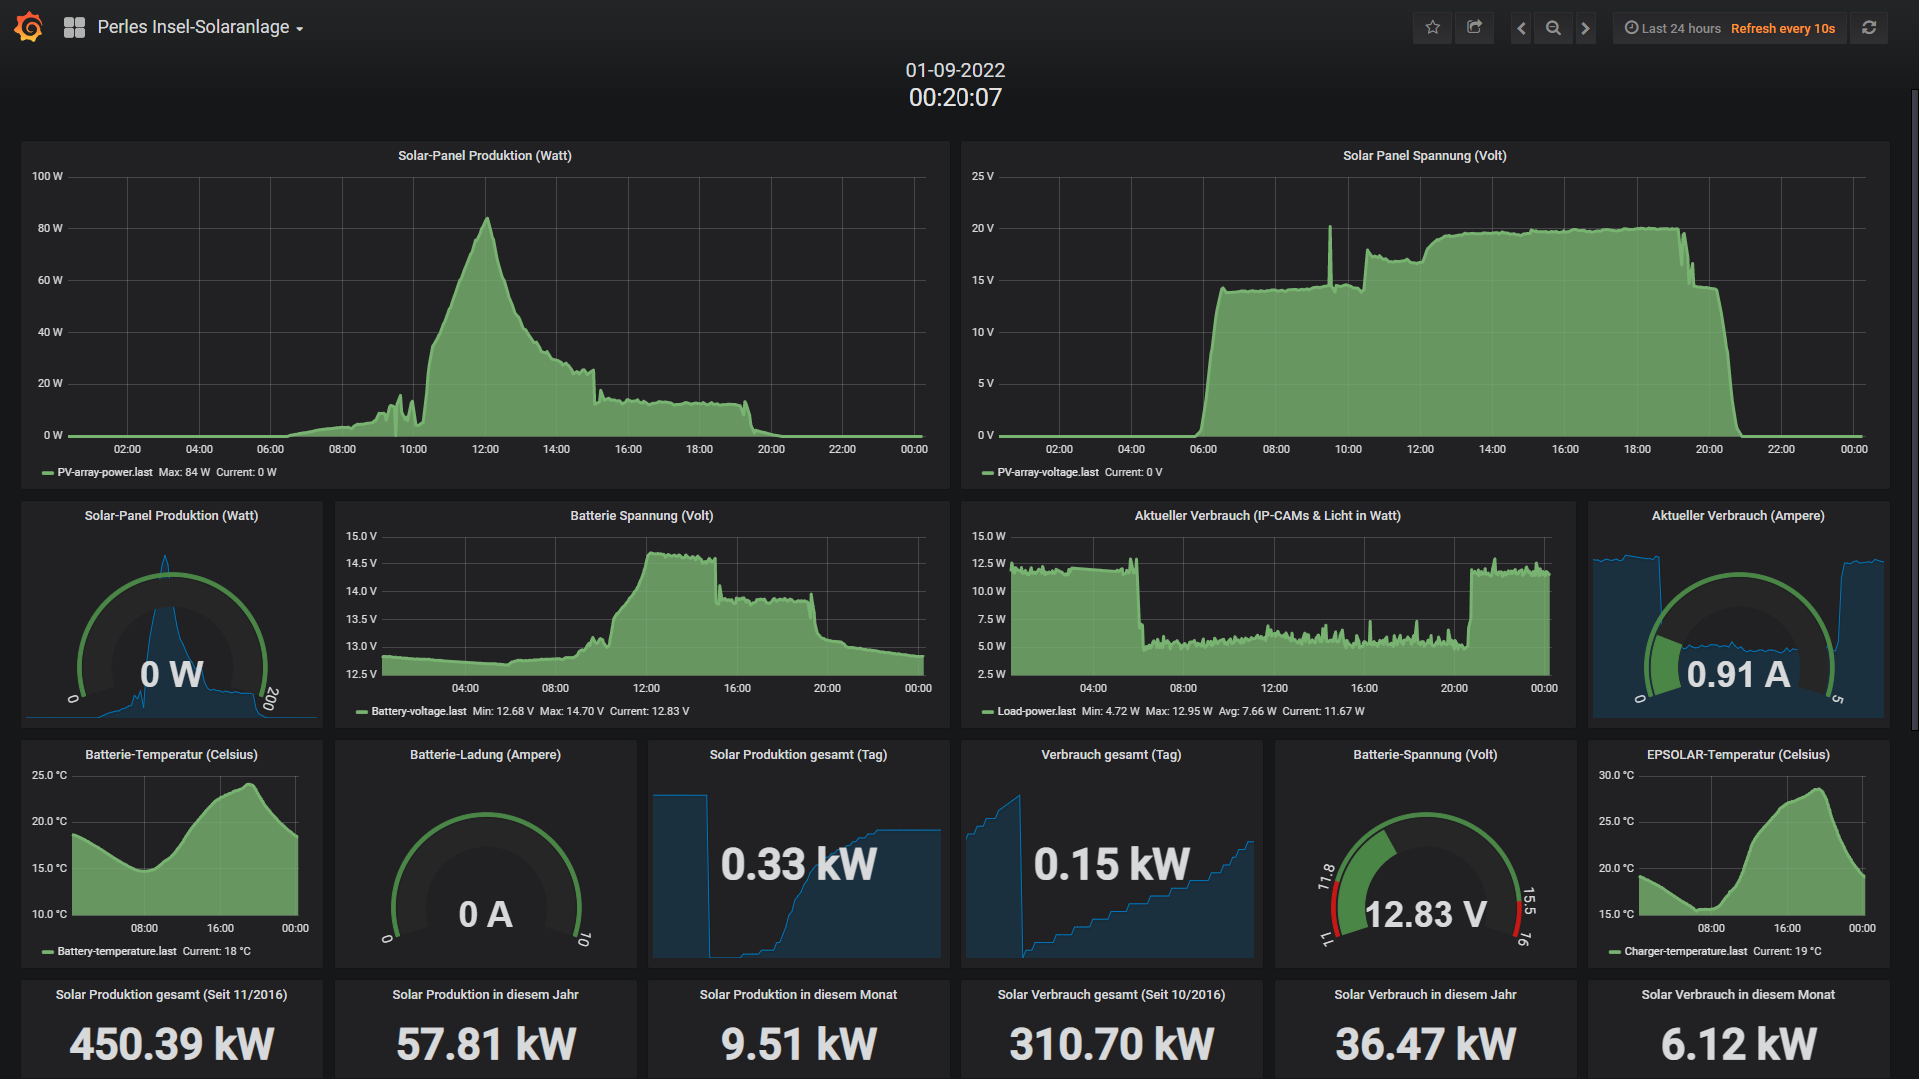
Task: Toggle Battery-voltage.last legend series
Action: pos(418,711)
